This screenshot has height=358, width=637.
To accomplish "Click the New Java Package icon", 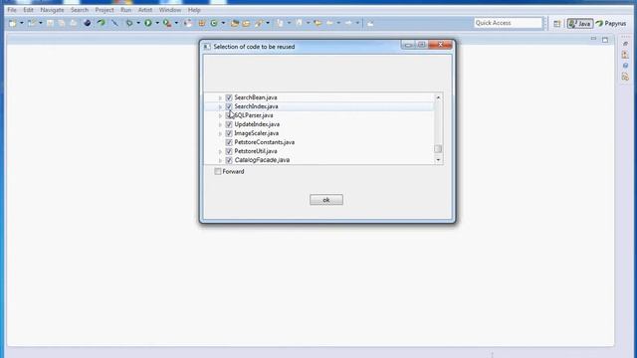I will tap(201, 23).
